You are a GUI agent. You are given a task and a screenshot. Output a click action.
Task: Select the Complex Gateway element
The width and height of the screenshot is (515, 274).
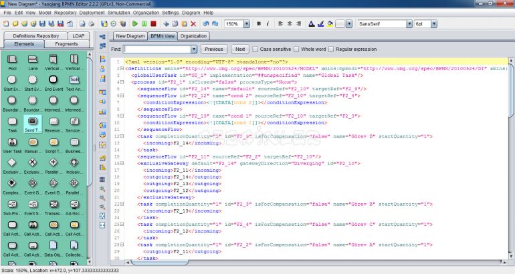point(12,186)
